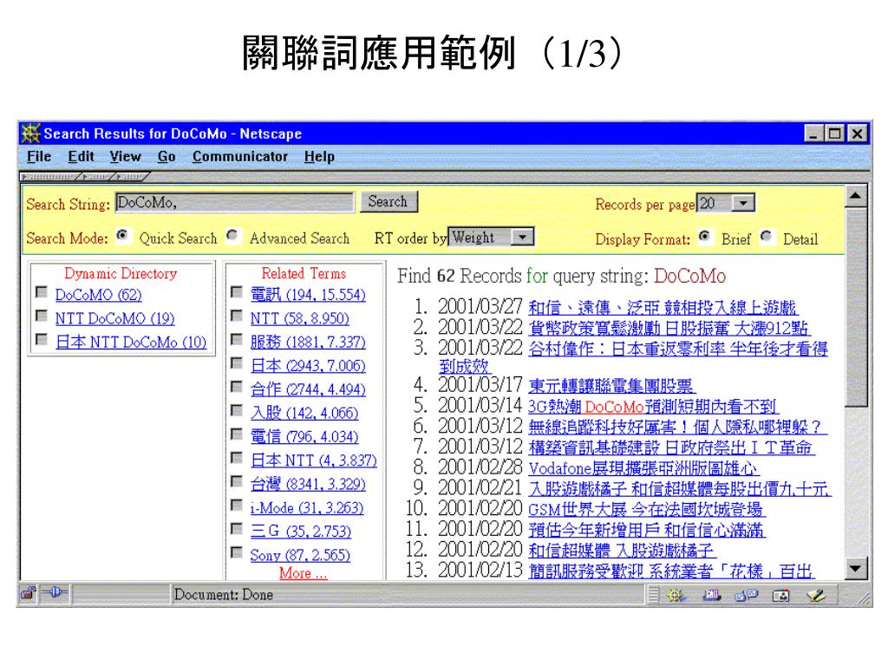Check the DoCoMO (62) directory checkbox
The width and height of the screenshot is (888, 666).
coord(42,291)
